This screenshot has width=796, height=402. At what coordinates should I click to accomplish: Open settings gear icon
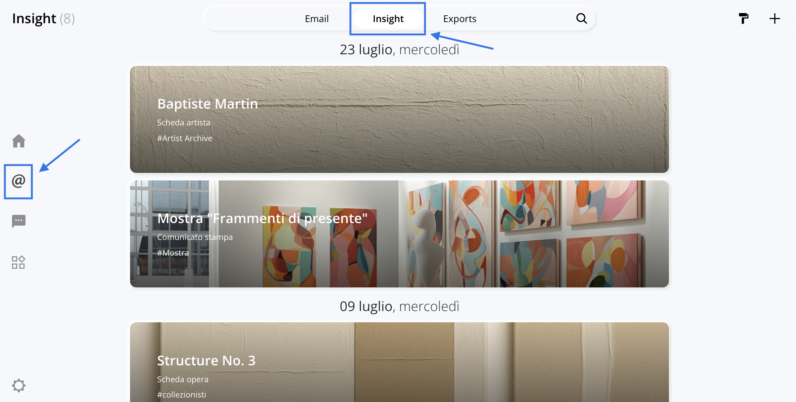[18, 385]
